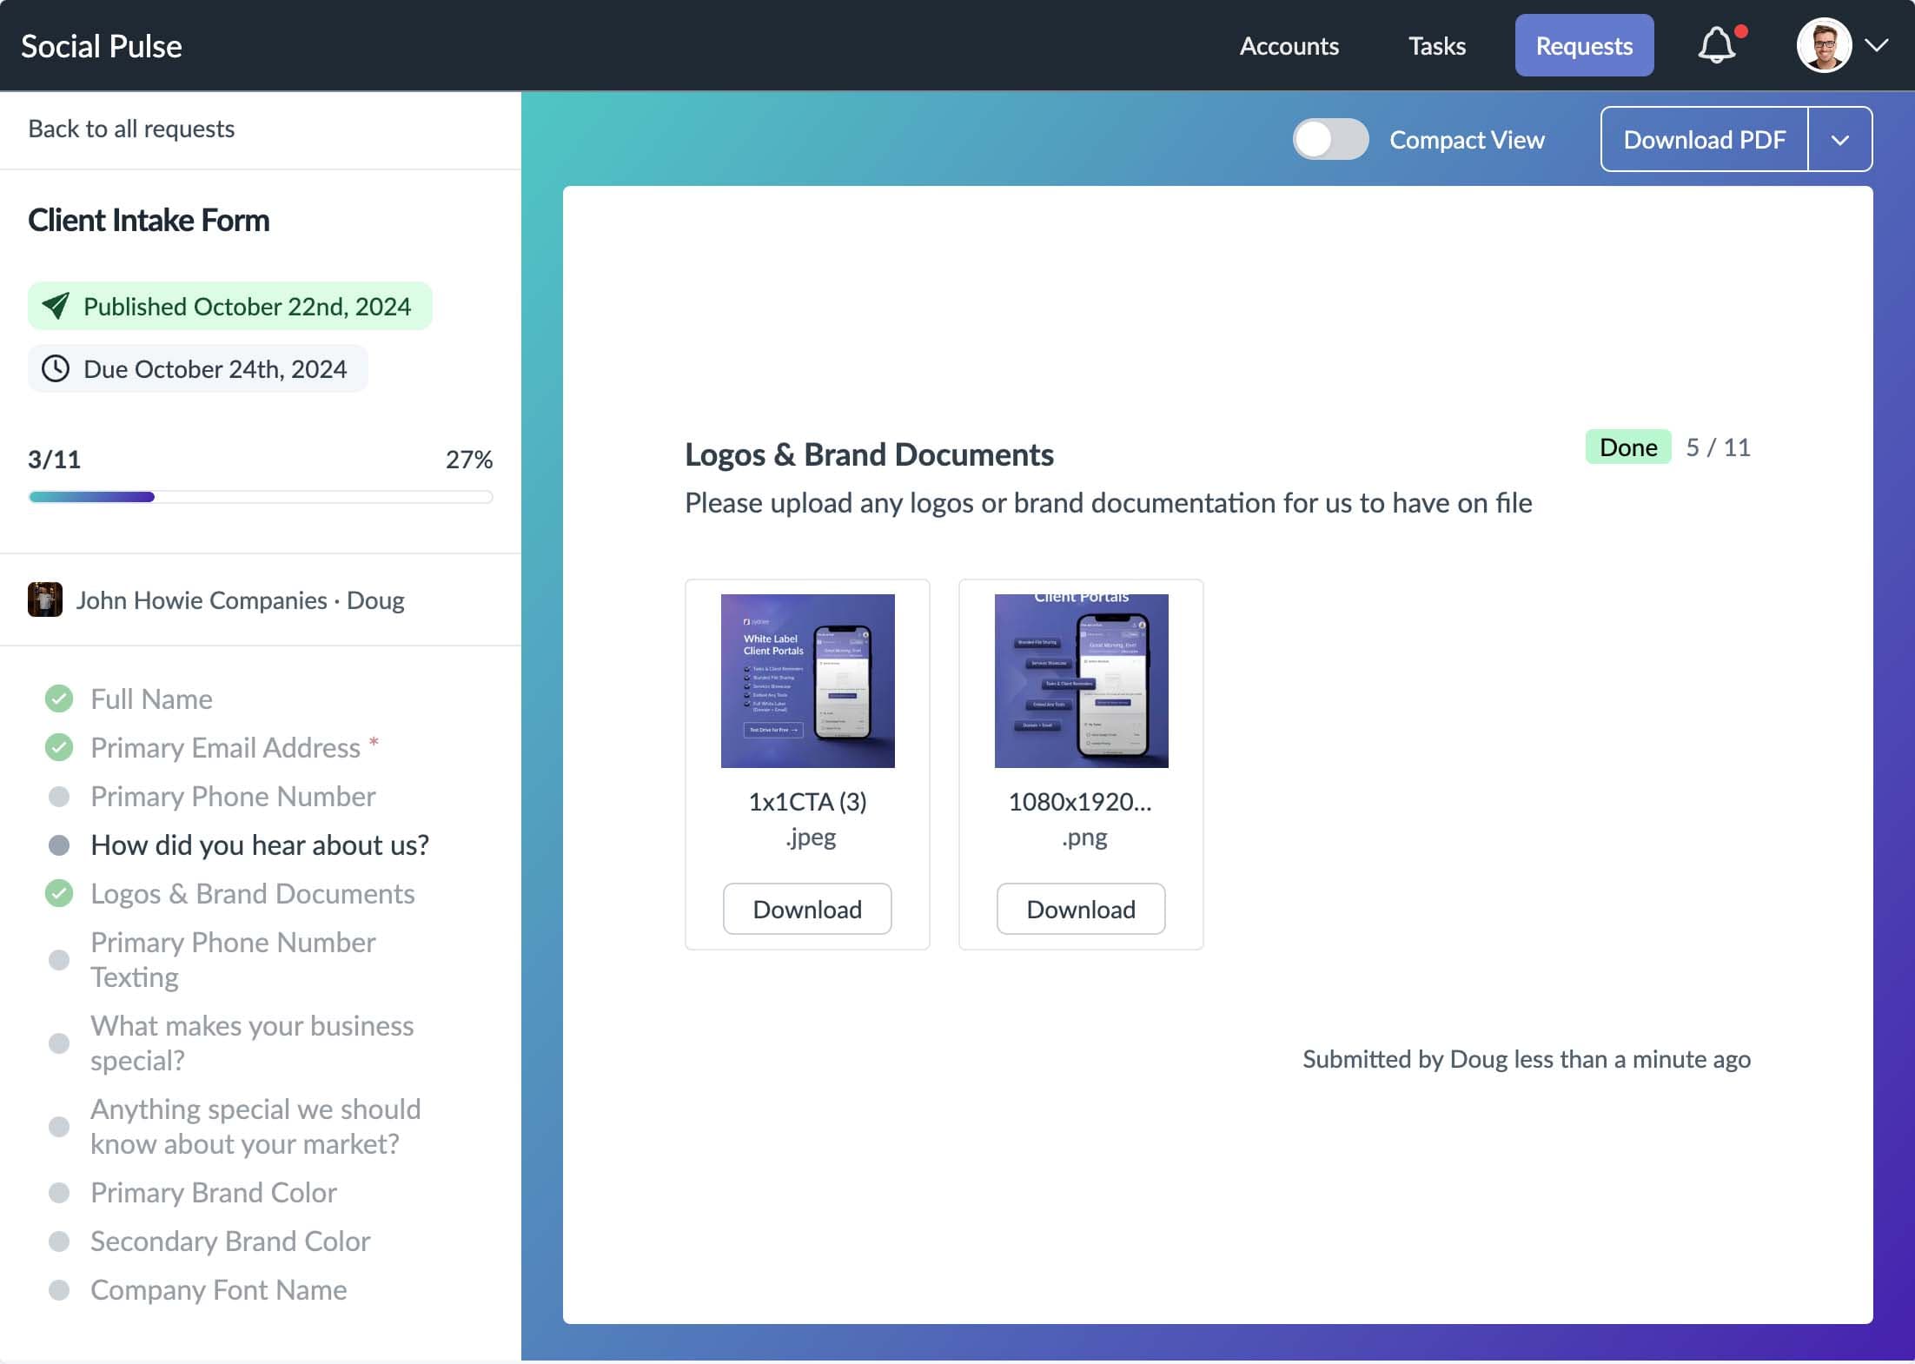Viewport: 1915px width, 1364px height.
Task: Click the clock icon beside the due date
Action: [55, 368]
